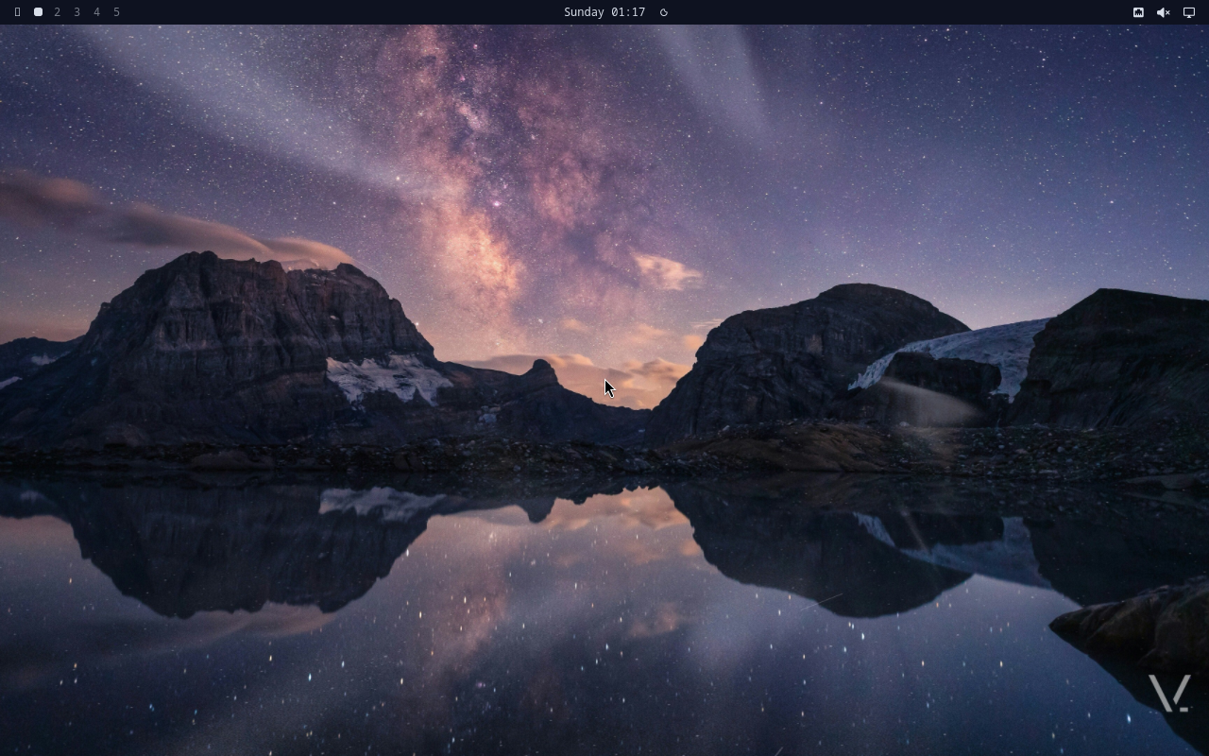Screen dimensions: 1209x756
Task: Unmute with the muted speaker icon
Action: coord(1164,12)
